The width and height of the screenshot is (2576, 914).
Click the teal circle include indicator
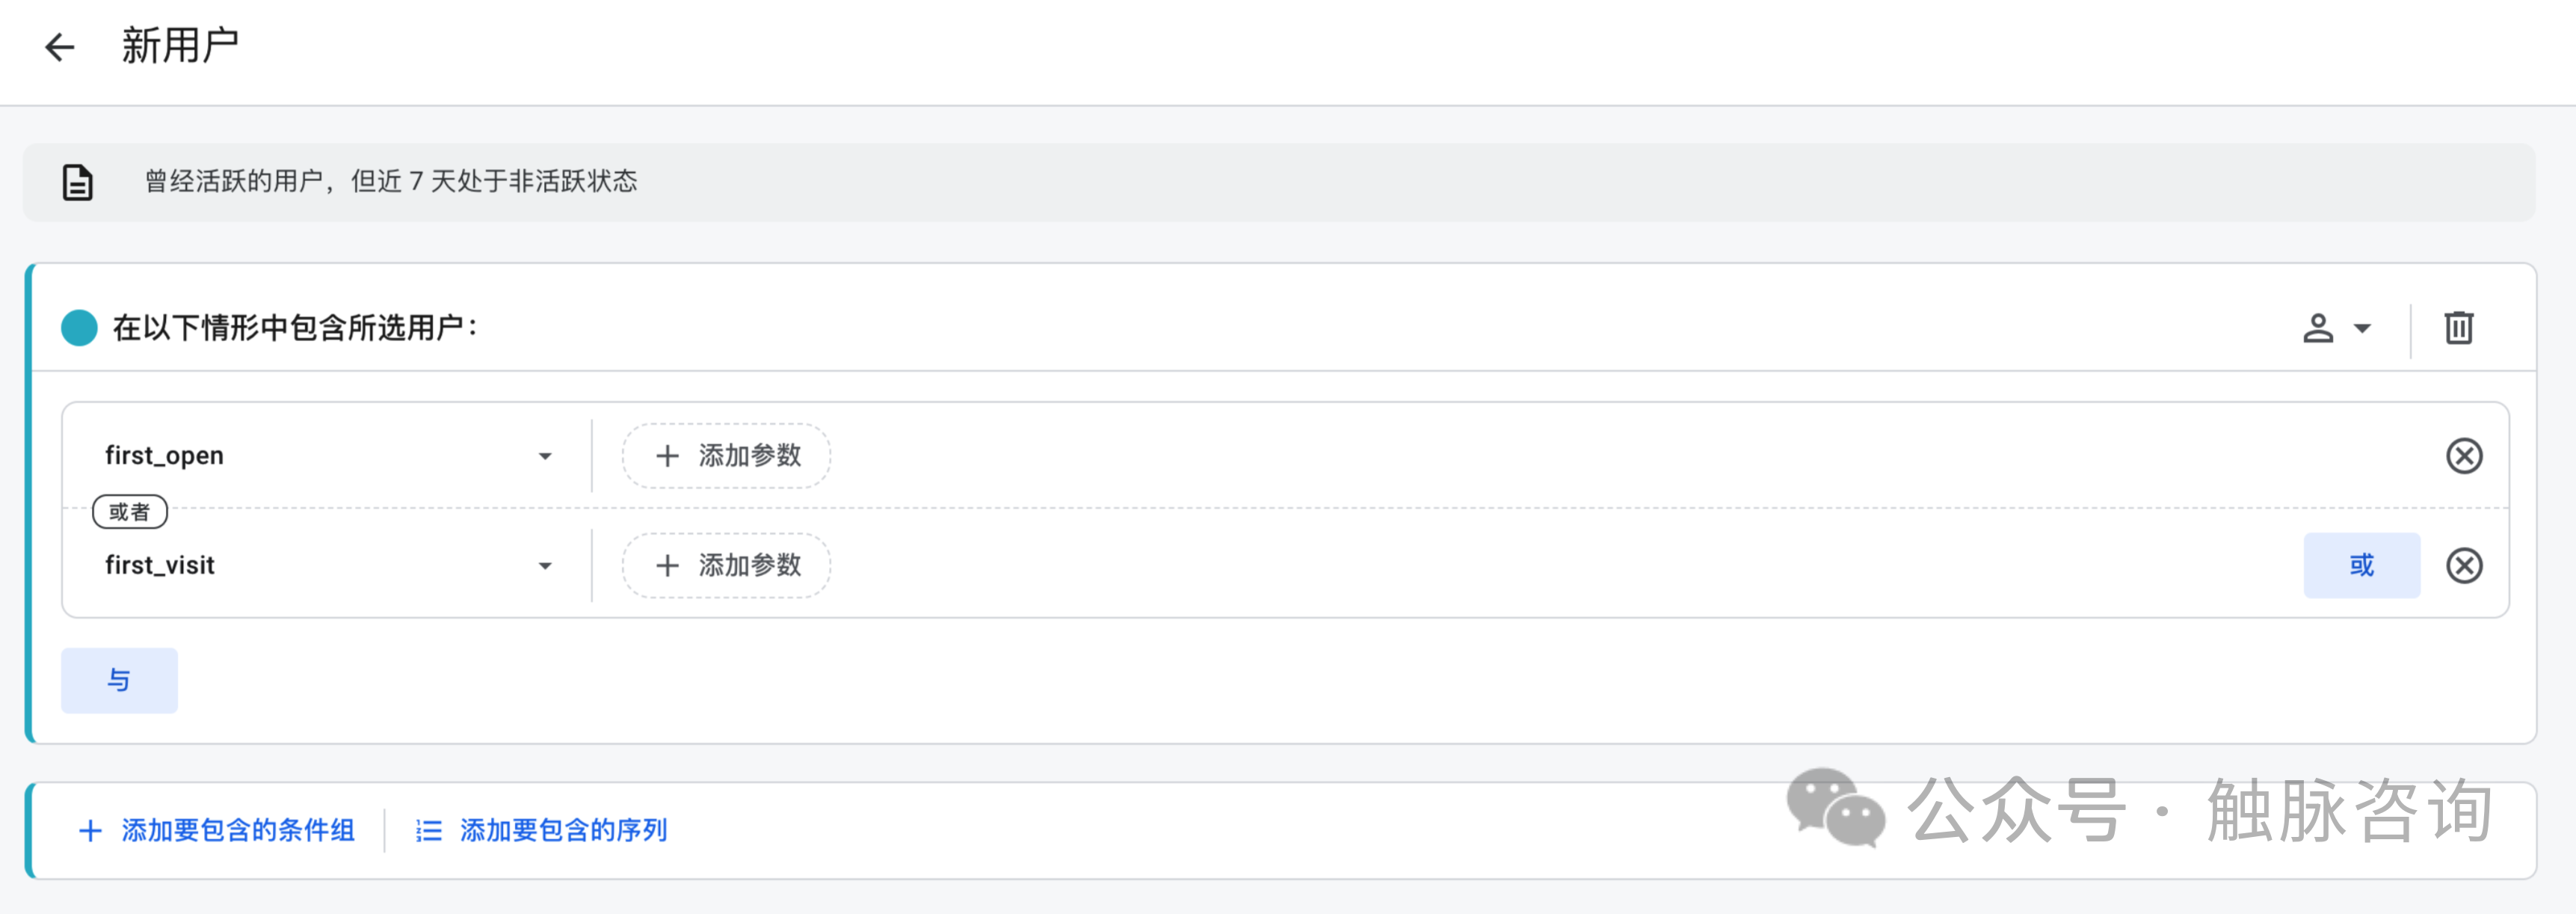click(x=79, y=328)
